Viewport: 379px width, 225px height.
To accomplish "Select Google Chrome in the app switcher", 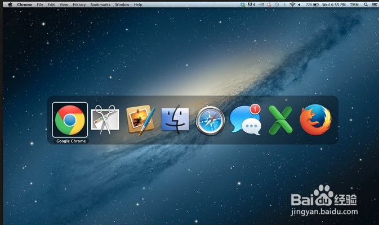I will click(x=70, y=120).
